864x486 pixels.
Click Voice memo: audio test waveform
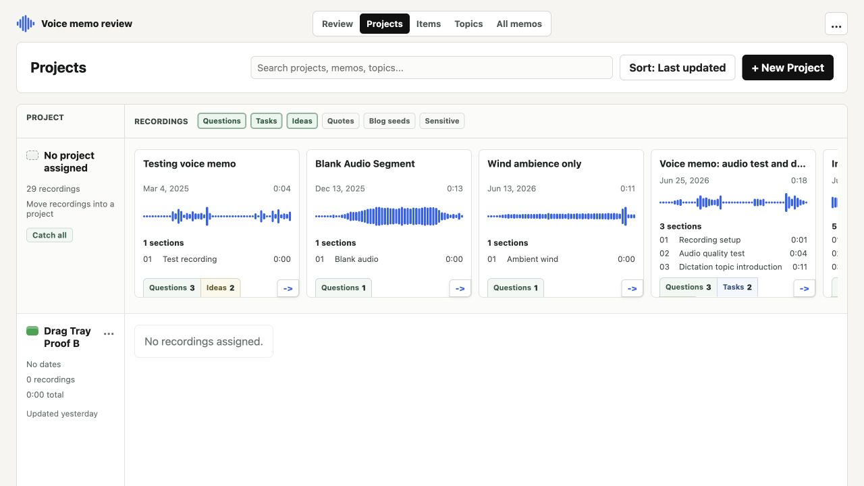(733, 202)
